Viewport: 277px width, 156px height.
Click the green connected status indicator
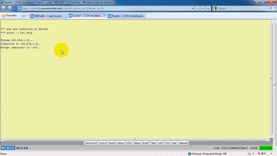266,148
